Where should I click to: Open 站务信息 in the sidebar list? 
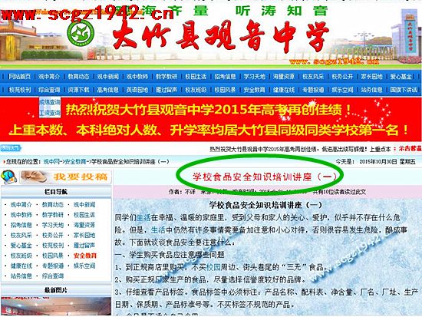point(21,276)
